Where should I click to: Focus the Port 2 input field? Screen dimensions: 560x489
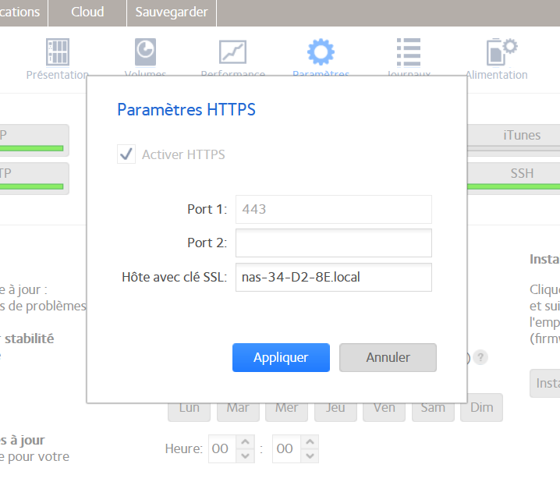[334, 243]
